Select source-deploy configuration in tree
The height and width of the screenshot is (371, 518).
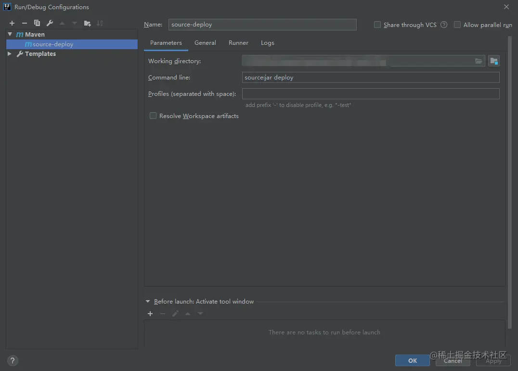pos(72,44)
